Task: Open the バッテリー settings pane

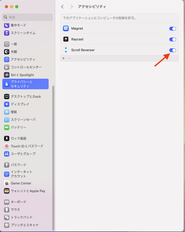Action: coord(18,127)
